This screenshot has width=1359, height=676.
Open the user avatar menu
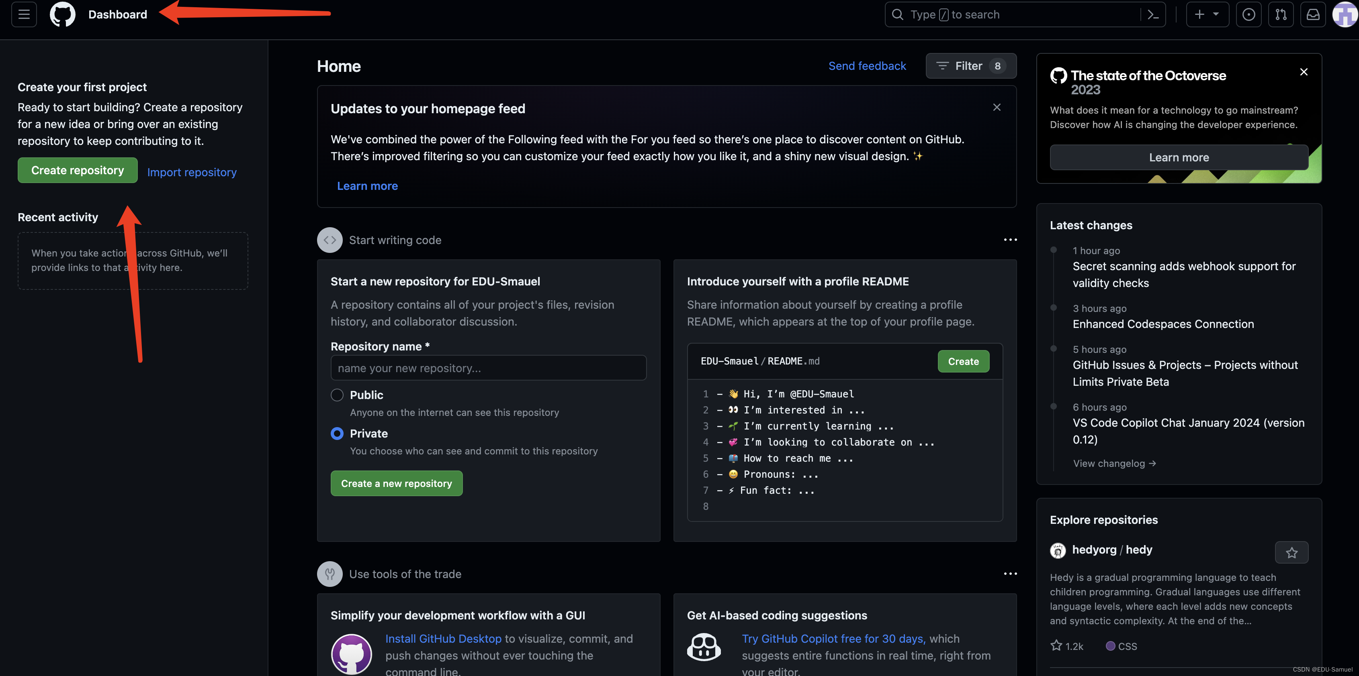[1345, 15]
